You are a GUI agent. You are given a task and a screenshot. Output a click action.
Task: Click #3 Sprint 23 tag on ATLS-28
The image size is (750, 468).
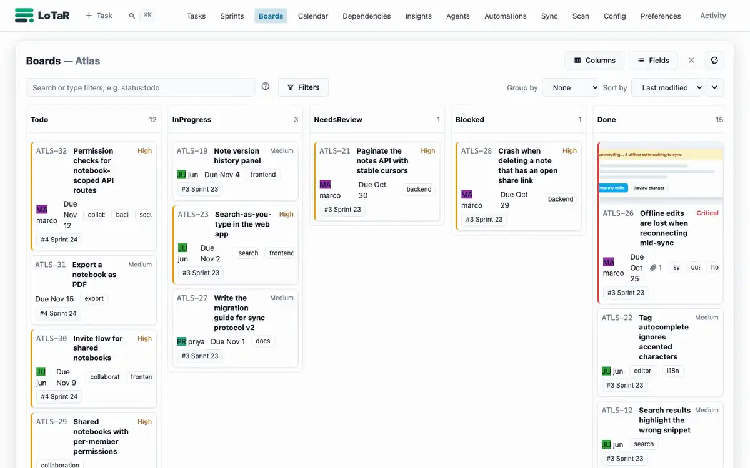484,219
